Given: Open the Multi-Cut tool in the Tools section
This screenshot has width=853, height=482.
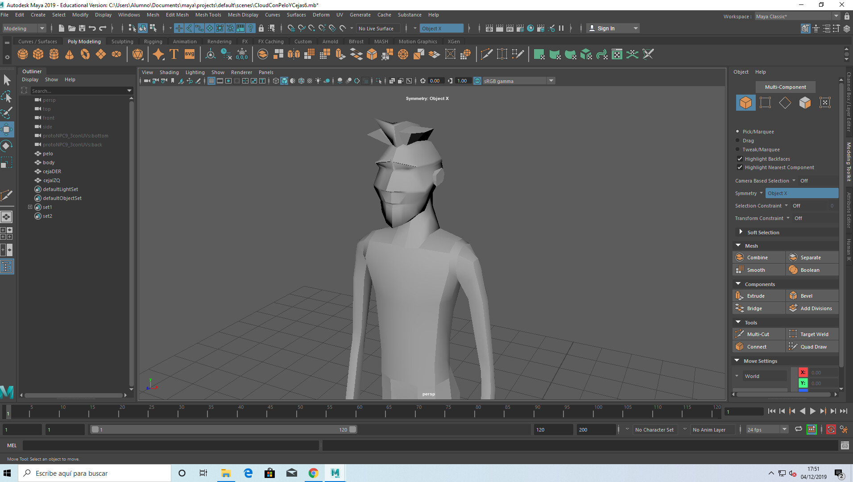Looking at the screenshot, I should pos(758,334).
